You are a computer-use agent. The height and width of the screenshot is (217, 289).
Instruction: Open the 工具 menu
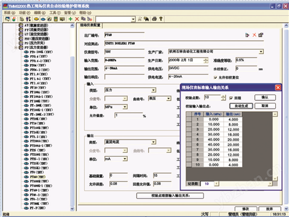(55, 13)
